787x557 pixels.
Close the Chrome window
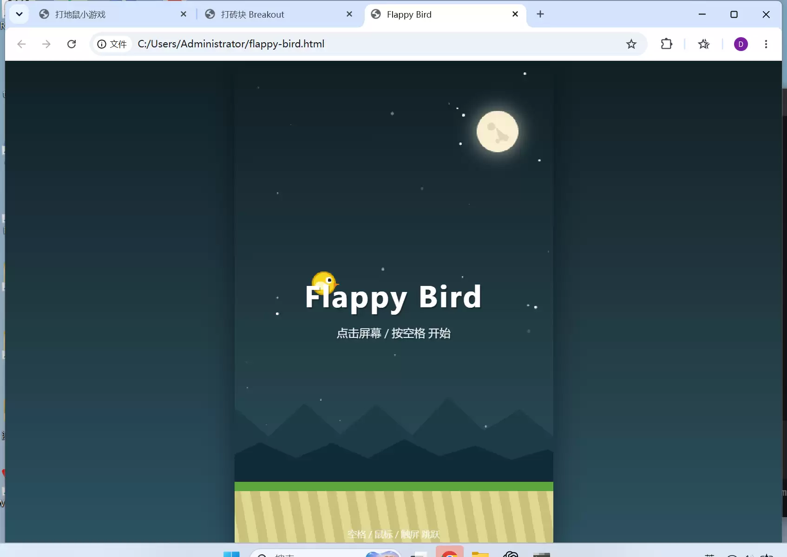click(x=766, y=14)
